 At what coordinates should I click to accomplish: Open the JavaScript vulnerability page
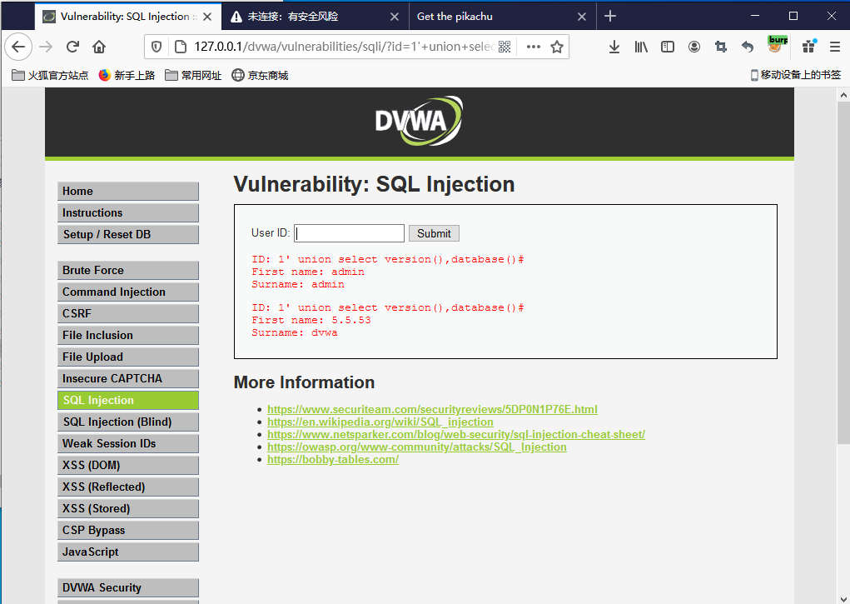128,552
